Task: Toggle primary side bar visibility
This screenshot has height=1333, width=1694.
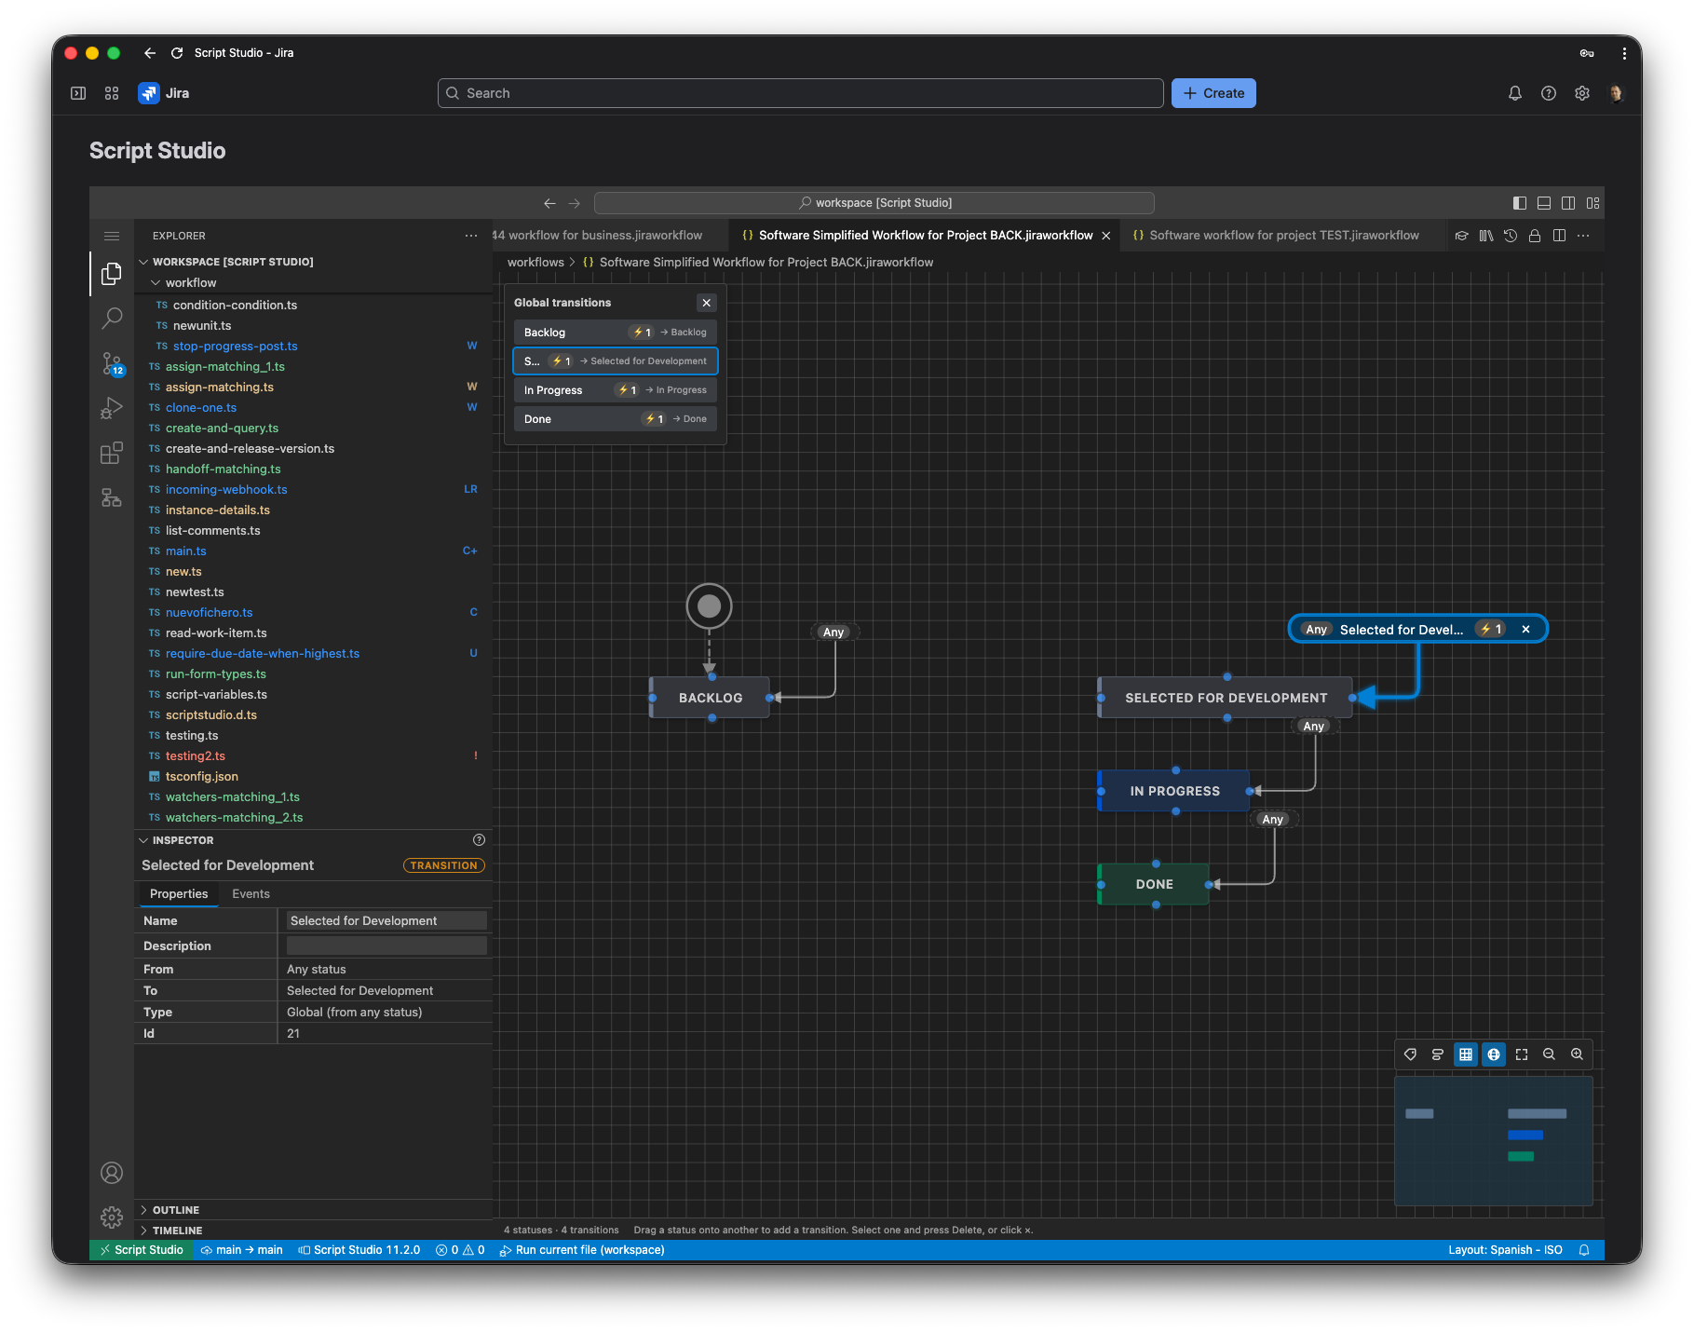Action: [1520, 203]
